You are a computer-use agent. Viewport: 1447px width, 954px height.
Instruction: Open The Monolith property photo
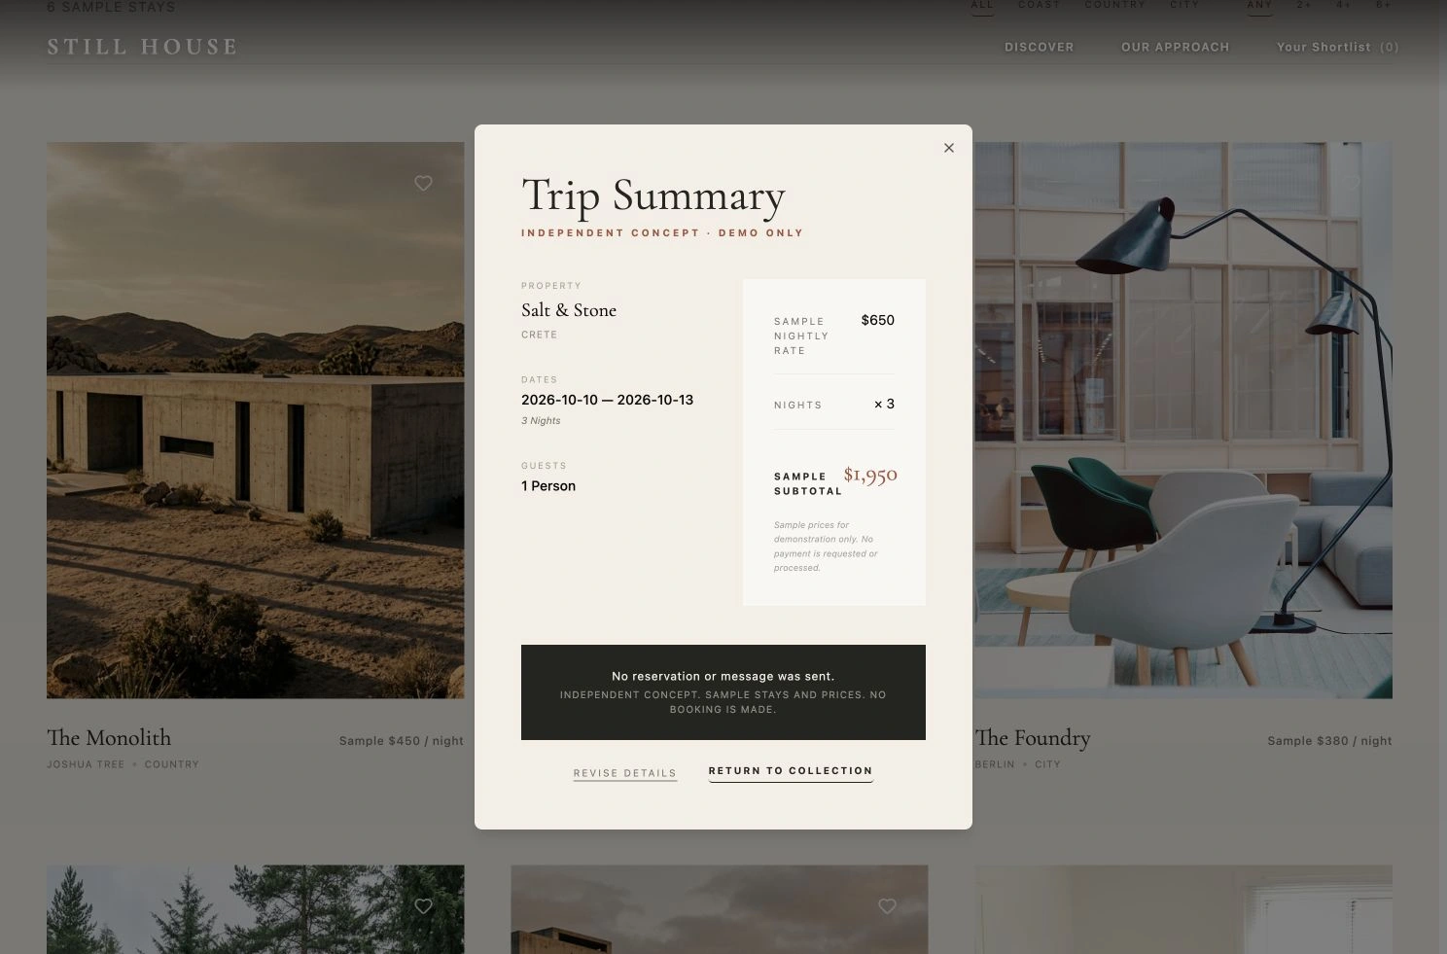click(256, 420)
